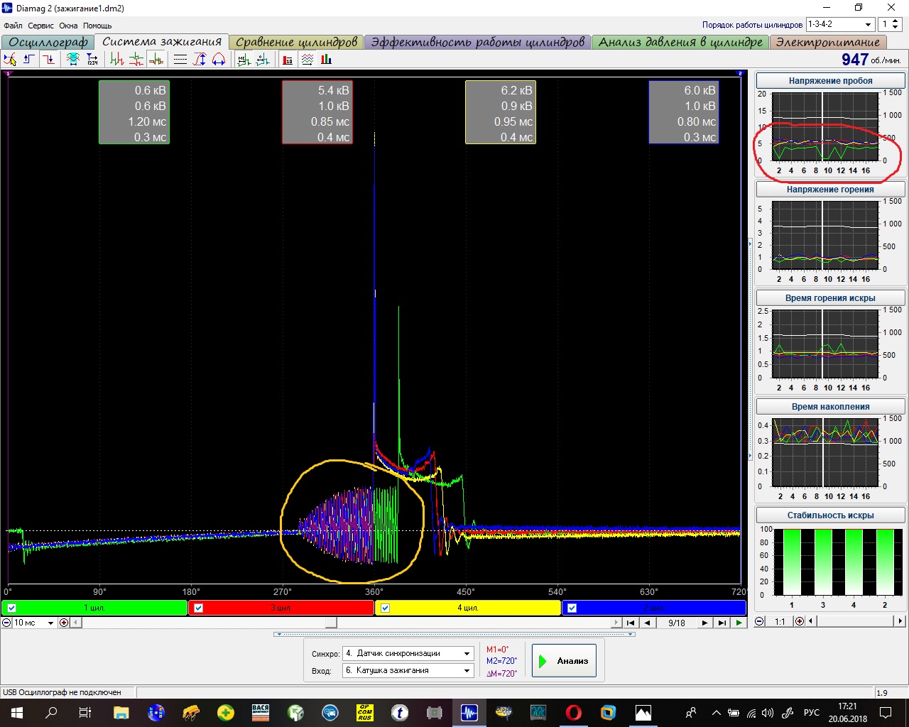Image resolution: width=909 pixels, height=727 pixels.
Task: Click right arrow of main horizontal scrollbar
Action: click(x=616, y=623)
